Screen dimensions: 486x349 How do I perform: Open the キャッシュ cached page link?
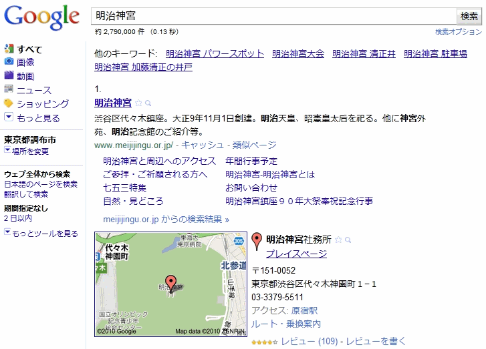tap(203, 145)
